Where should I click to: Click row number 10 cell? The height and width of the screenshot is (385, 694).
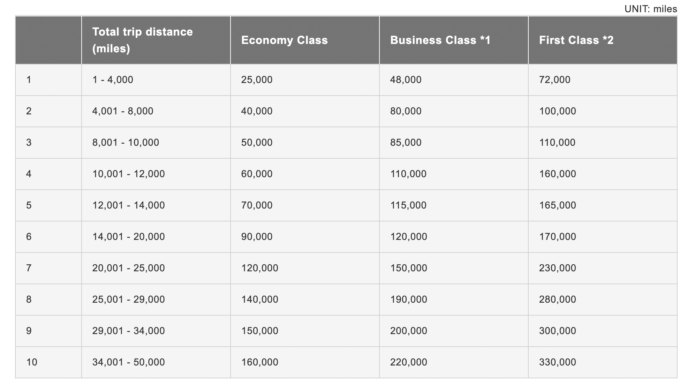32,362
